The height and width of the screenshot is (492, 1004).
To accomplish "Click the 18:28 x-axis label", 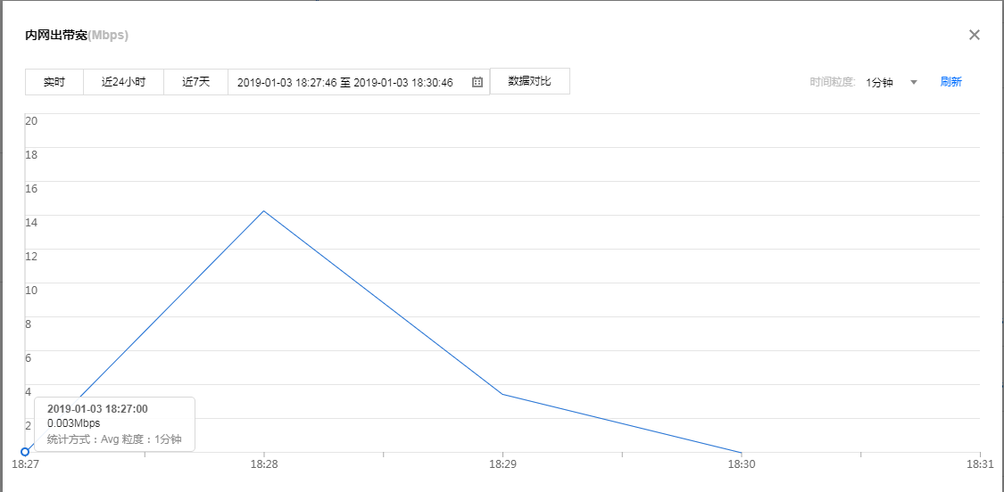I will [x=263, y=464].
